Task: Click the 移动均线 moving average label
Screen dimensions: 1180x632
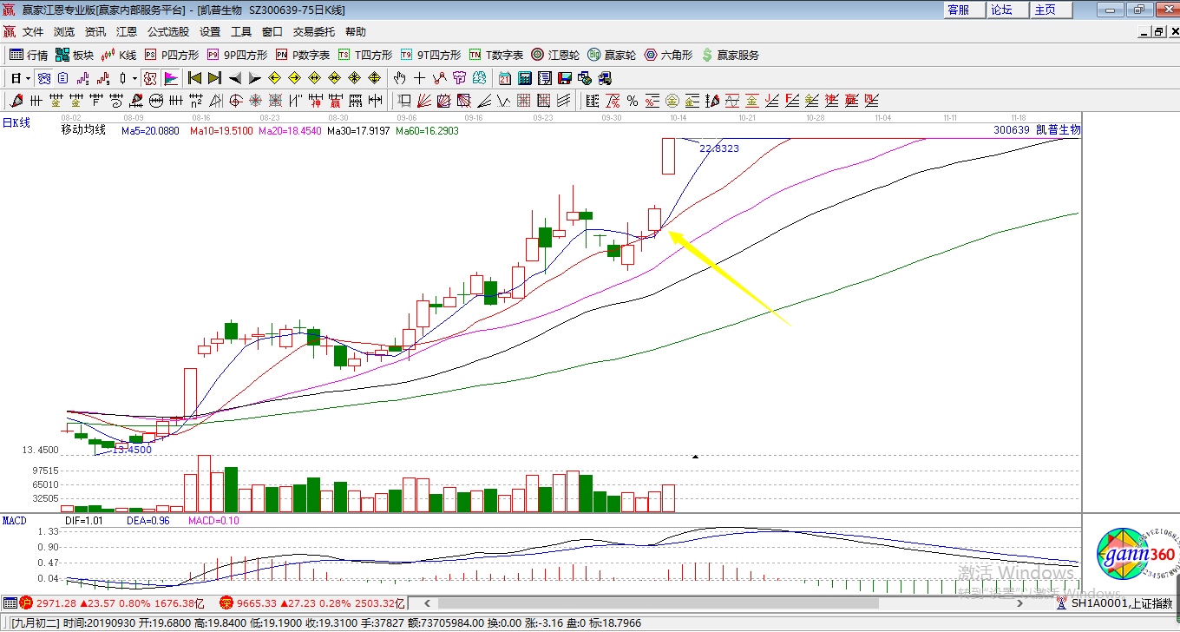Action: click(83, 130)
